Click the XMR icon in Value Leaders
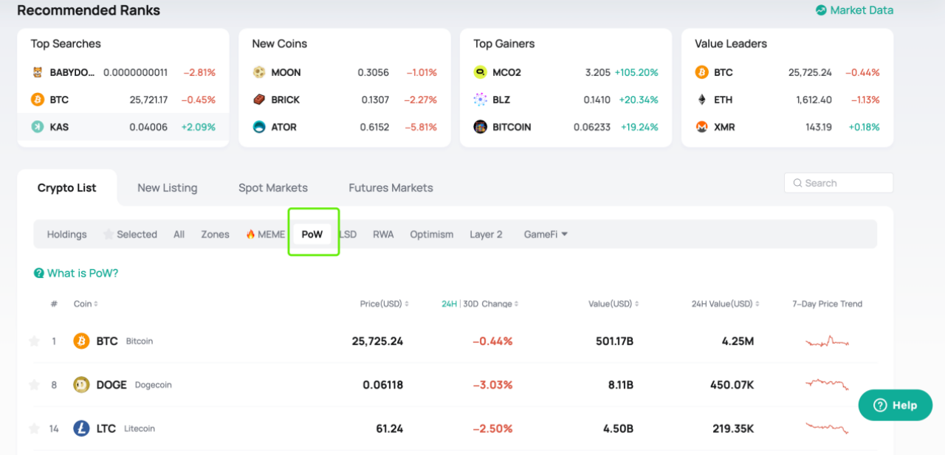 [702, 127]
